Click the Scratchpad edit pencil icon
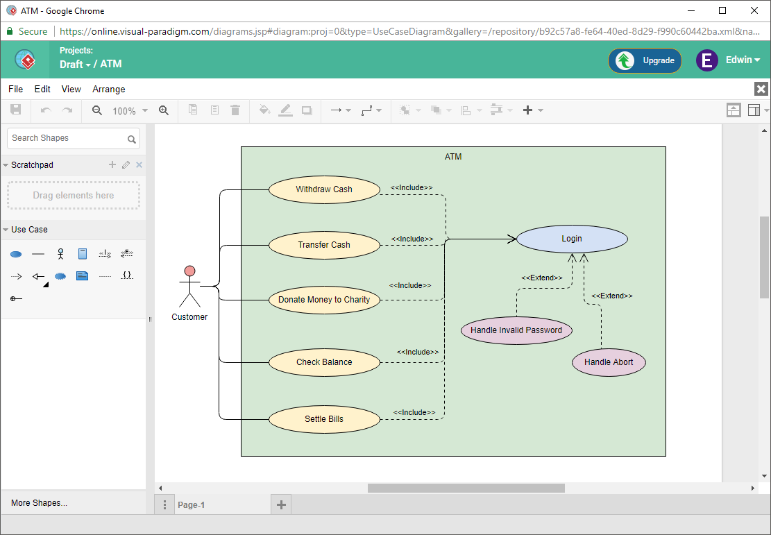The width and height of the screenshot is (771, 535). pyautogui.click(x=126, y=164)
